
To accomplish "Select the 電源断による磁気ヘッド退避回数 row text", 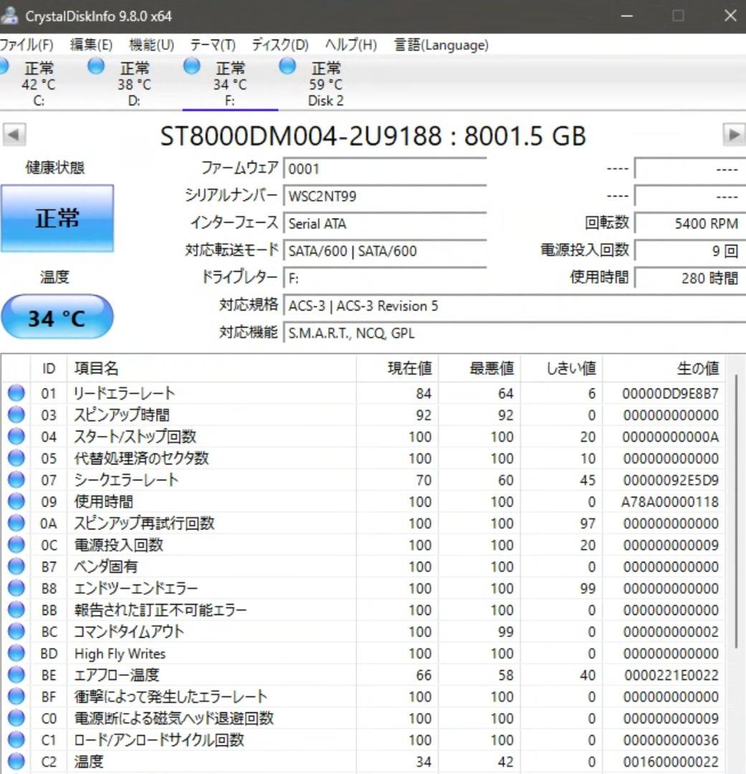I will tap(174, 718).
